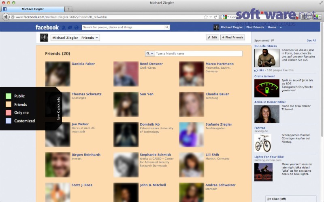Click the Like thumbs-up for NU-Life Fitness

(x=256, y=70)
